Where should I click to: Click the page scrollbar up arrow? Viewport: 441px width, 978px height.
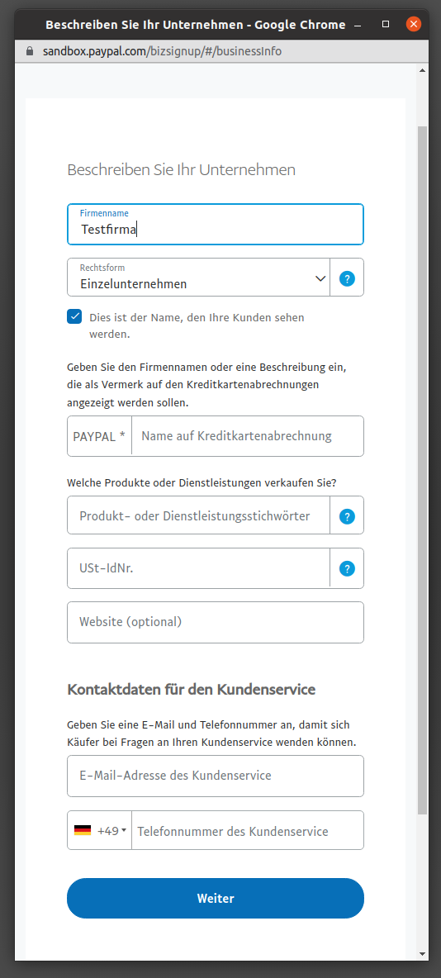click(x=422, y=70)
